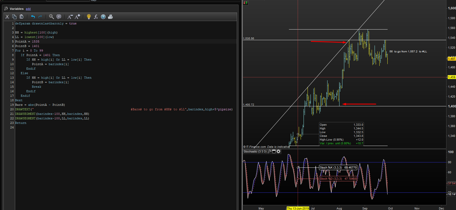Image resolution: width=456 pixels, height=210 pixels.
Task: Click the Sep label on the time axis
Action: click(x=365, y=208)
